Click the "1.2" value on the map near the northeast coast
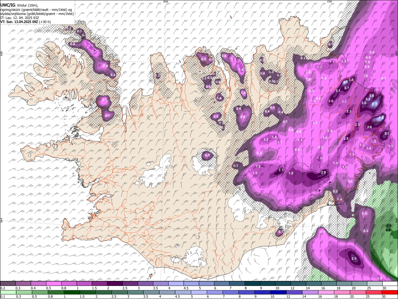 (x=319, y=67)
